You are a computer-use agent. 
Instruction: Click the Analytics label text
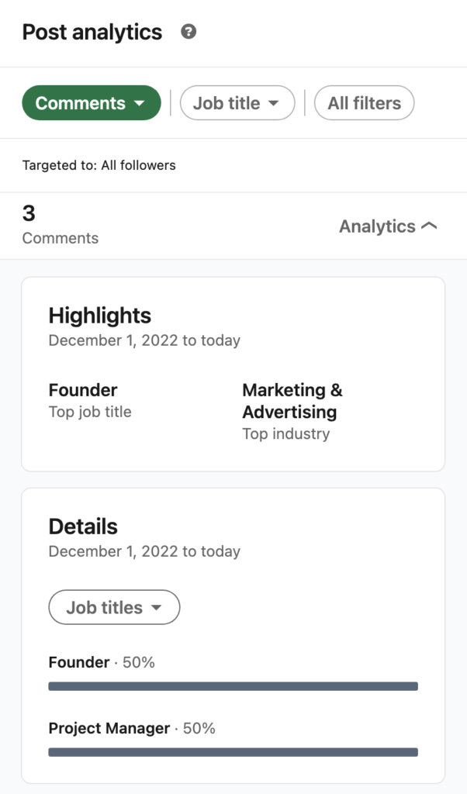click(377, 226)
